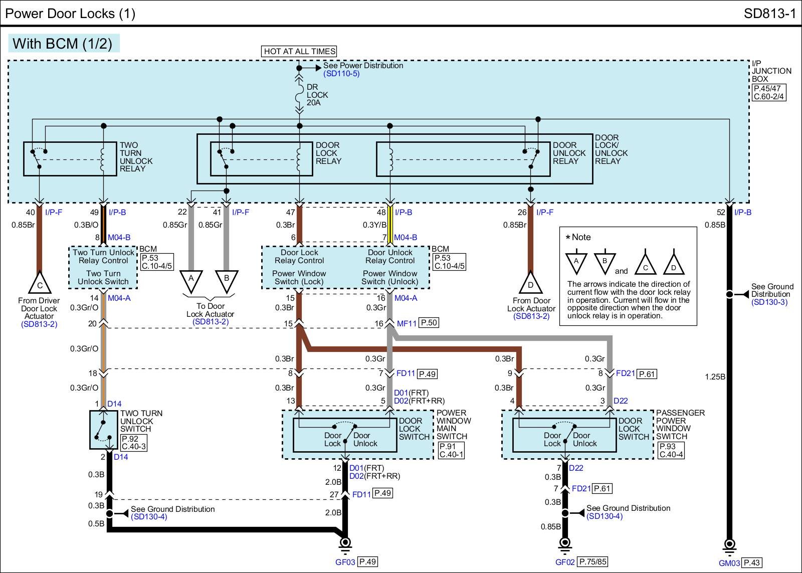802x573 pixels.
Task: Click the SD110-5 power distribution link
Action: [x=341, y=74]
